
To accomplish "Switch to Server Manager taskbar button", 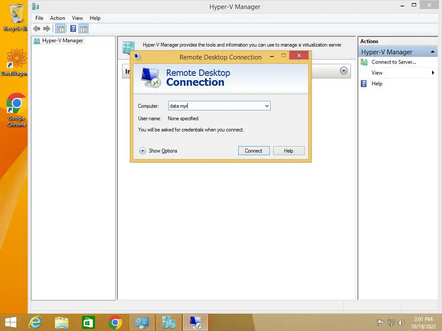I will click(x=142, y=322).
